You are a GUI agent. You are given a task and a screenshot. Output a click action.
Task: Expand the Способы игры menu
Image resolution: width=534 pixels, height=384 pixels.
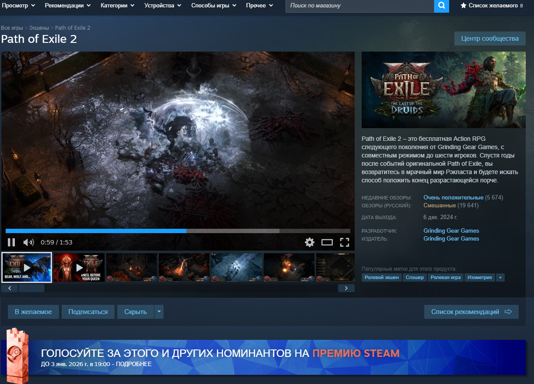pyautogui.click(x=213, y=6)
